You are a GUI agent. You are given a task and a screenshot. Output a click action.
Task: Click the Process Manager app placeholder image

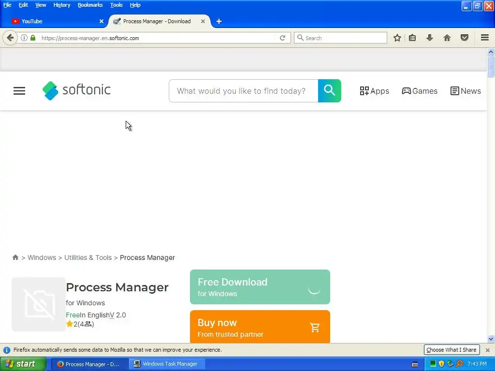(x=39, y=304)
